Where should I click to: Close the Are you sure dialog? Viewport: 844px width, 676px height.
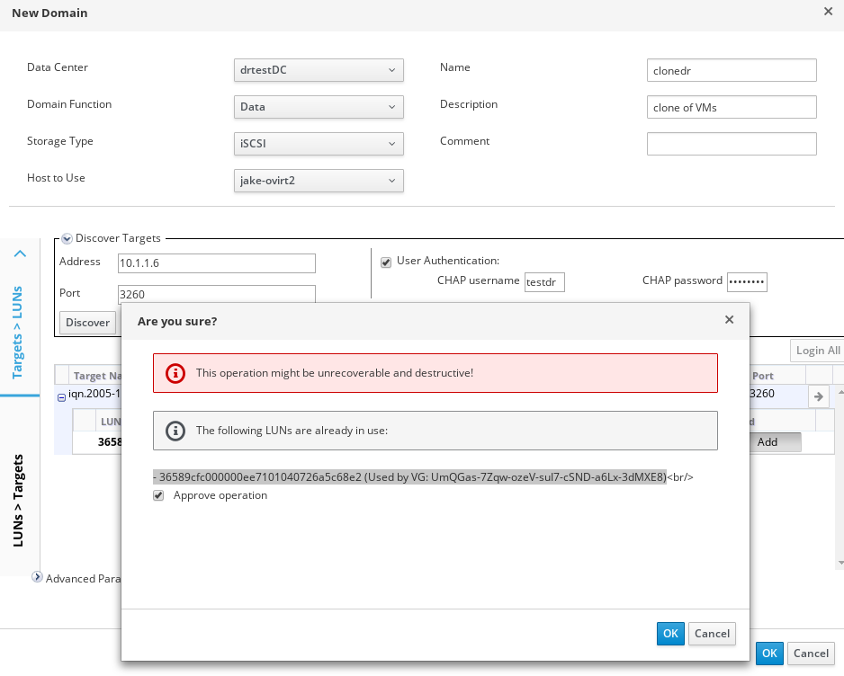729,320
